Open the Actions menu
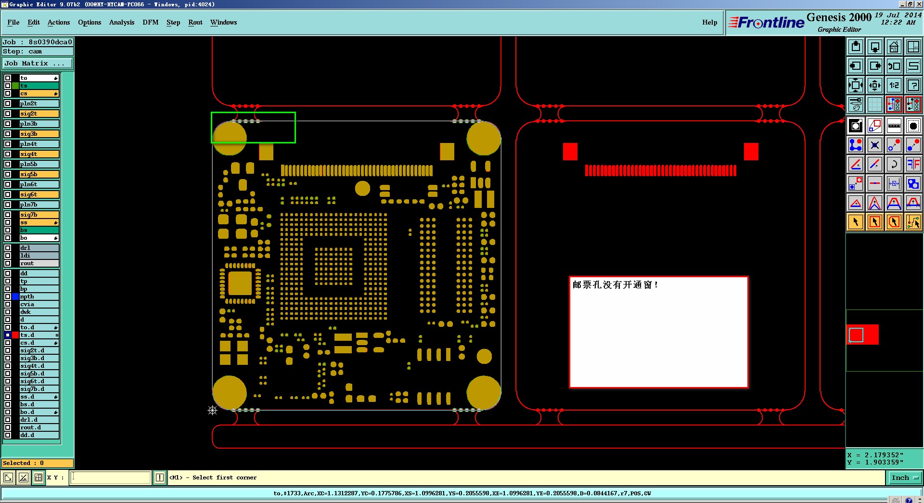The image size is (924, 503). [59, 23]
